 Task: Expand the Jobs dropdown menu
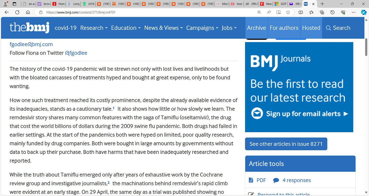pos(229,28)
